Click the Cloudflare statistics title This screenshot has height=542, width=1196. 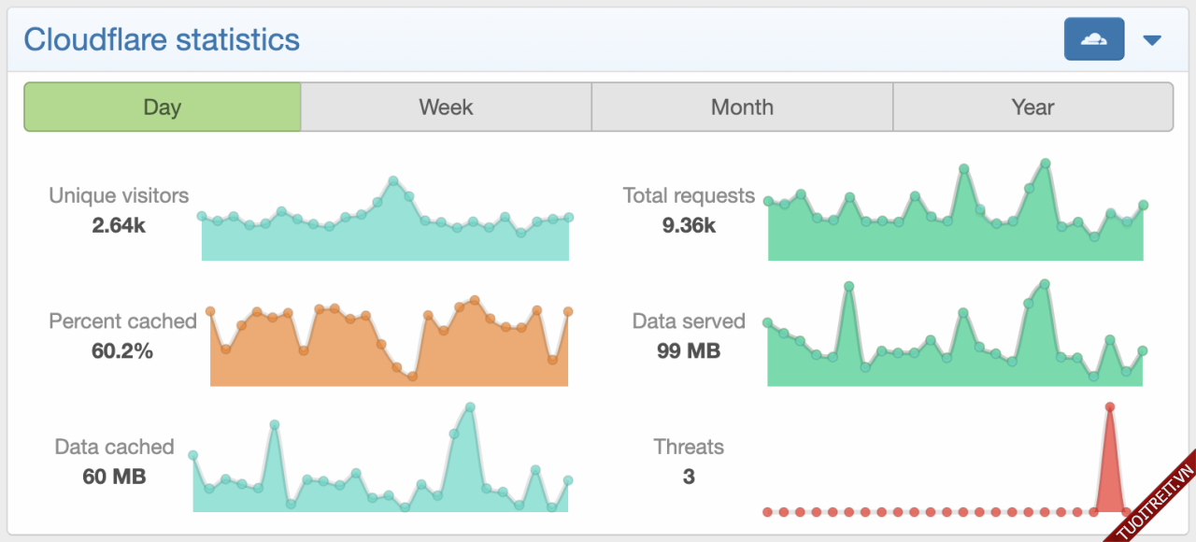point(162,40)
